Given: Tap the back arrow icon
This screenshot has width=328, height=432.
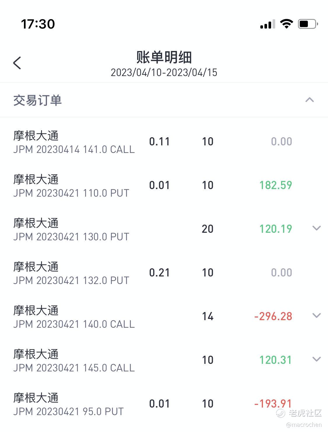Looking at the screenshot, I should pyautogui.click(x=17, y=63).
